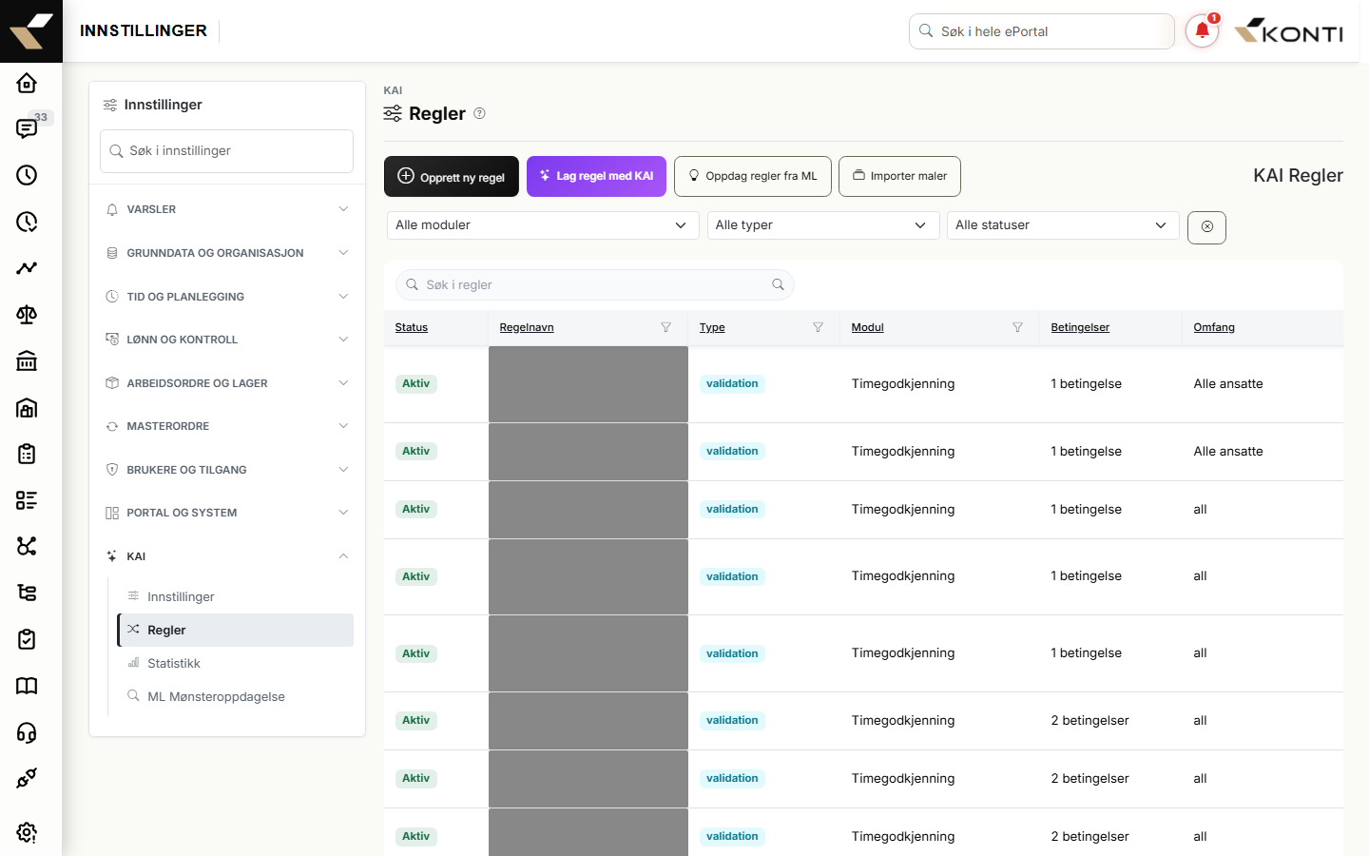The width and height of the screenshot is (1369, 856).
Task: Expand the PORTAL OG SYSTEM section
Action: pos(227,513)
